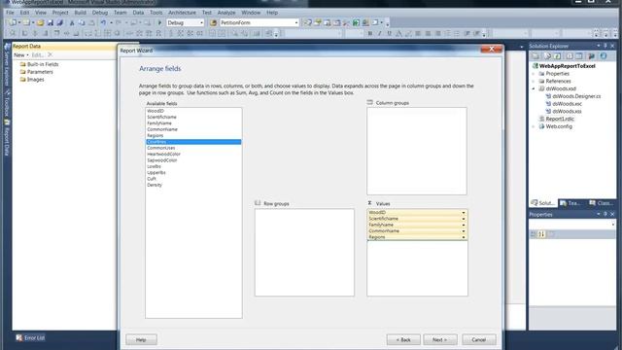Open the Build menu

point(80,13)
